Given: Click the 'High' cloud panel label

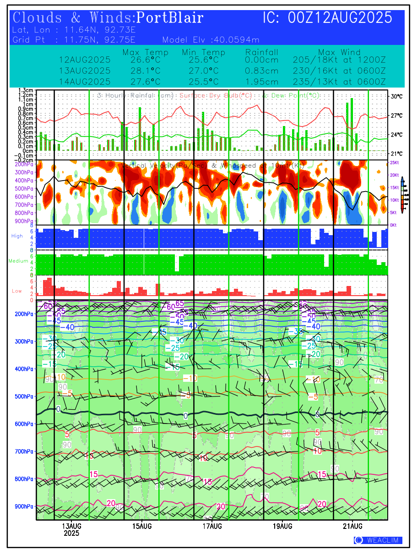Looking at the screenshot, I should [17, 236].
